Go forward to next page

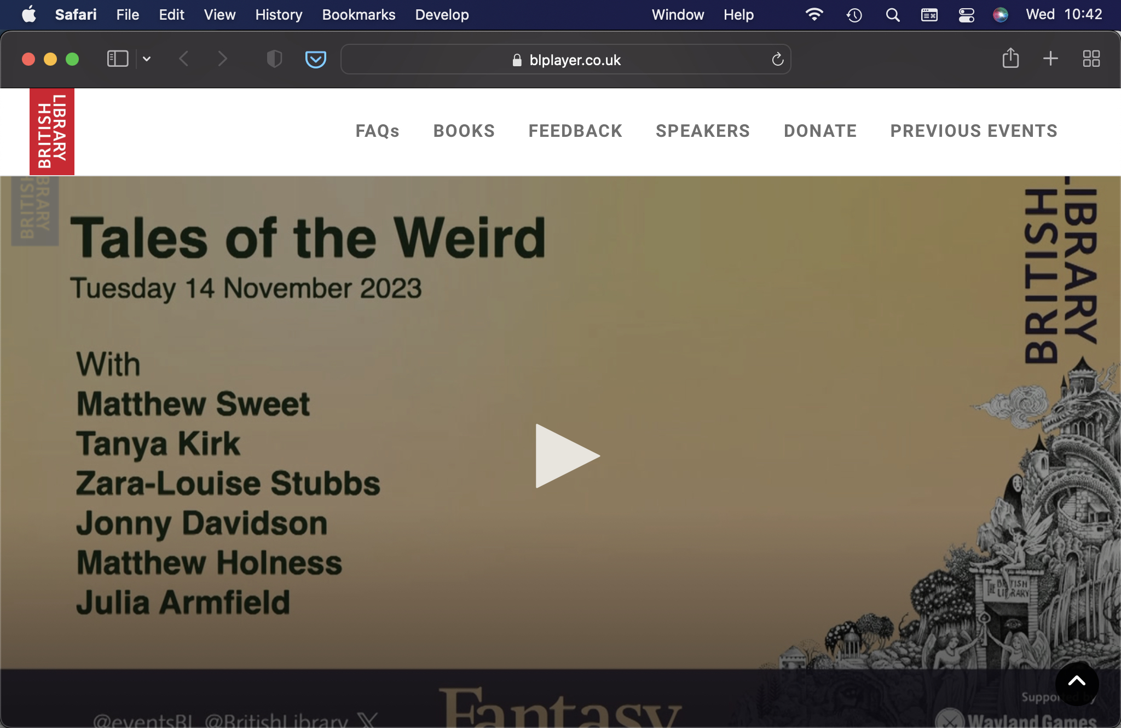[222, 59]
